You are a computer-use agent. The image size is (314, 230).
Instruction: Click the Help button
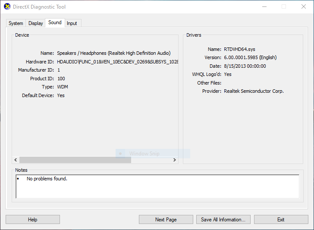point(33,220)
